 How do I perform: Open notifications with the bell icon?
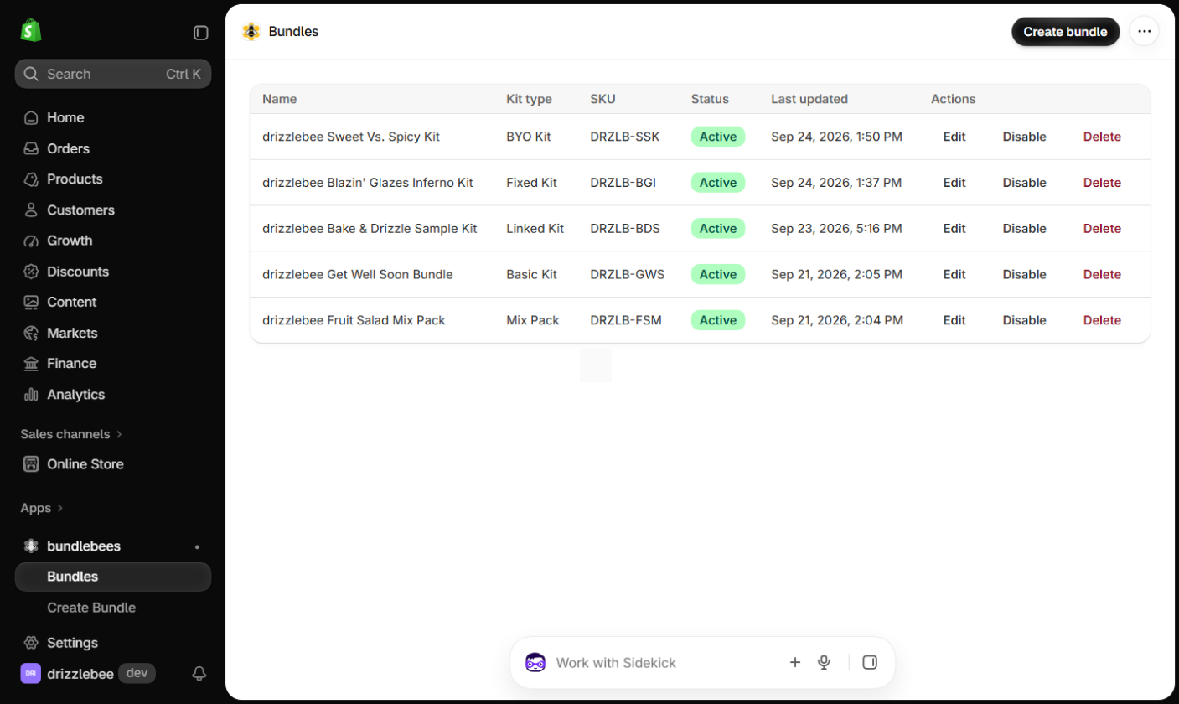click(199, 673)
